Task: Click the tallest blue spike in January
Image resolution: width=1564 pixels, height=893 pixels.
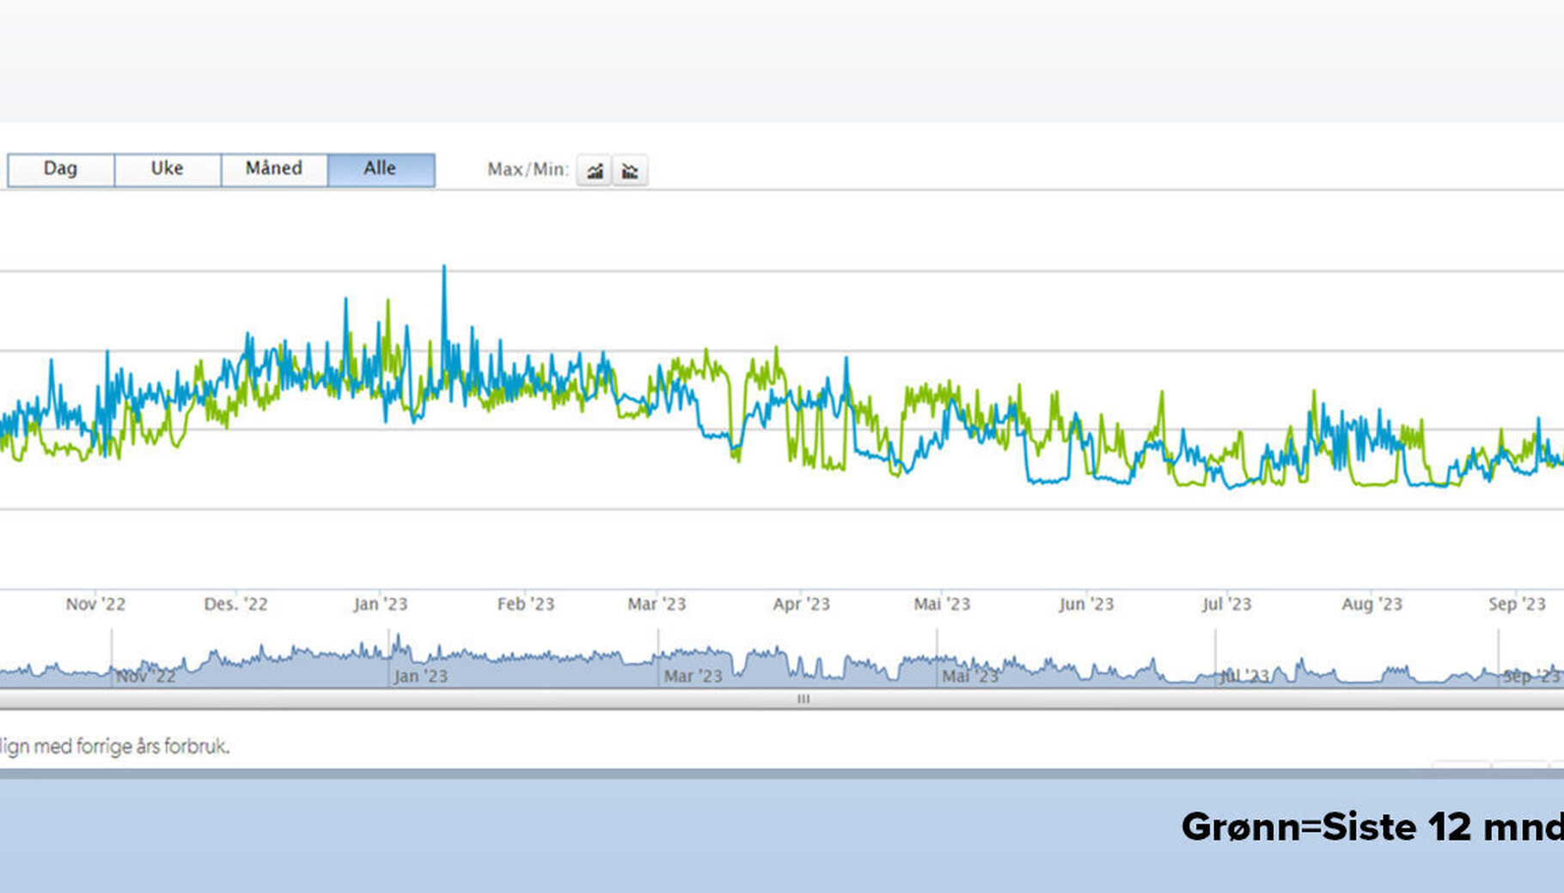Action: (444, 269)
